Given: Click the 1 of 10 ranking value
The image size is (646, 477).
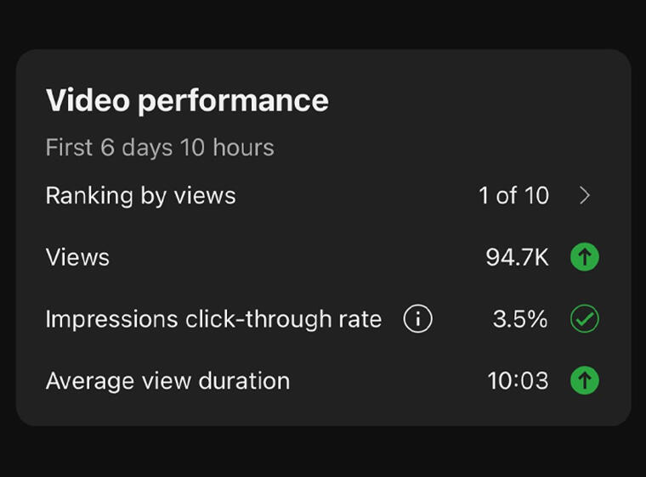Looking at the screenshot, I should [513, 196].
